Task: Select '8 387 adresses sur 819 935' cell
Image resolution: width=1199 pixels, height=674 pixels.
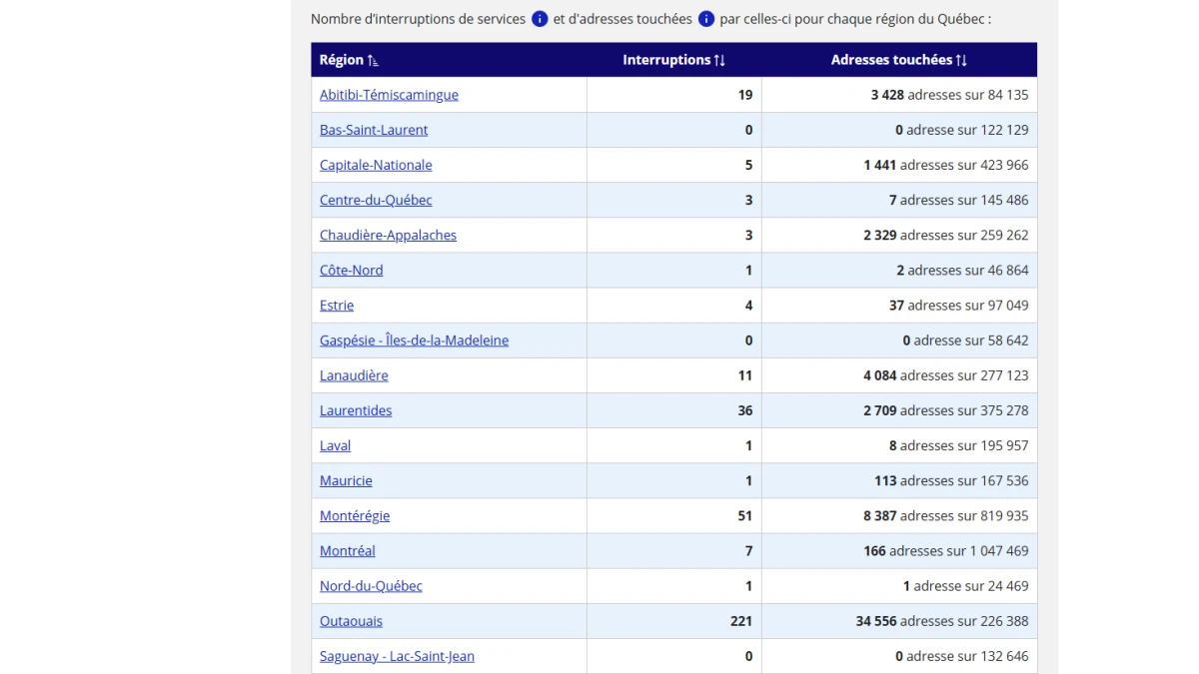Action: tap(899, 516)
